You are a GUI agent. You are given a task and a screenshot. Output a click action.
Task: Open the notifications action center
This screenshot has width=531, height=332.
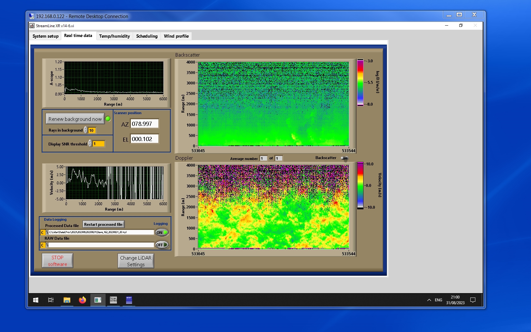point(473,300)
